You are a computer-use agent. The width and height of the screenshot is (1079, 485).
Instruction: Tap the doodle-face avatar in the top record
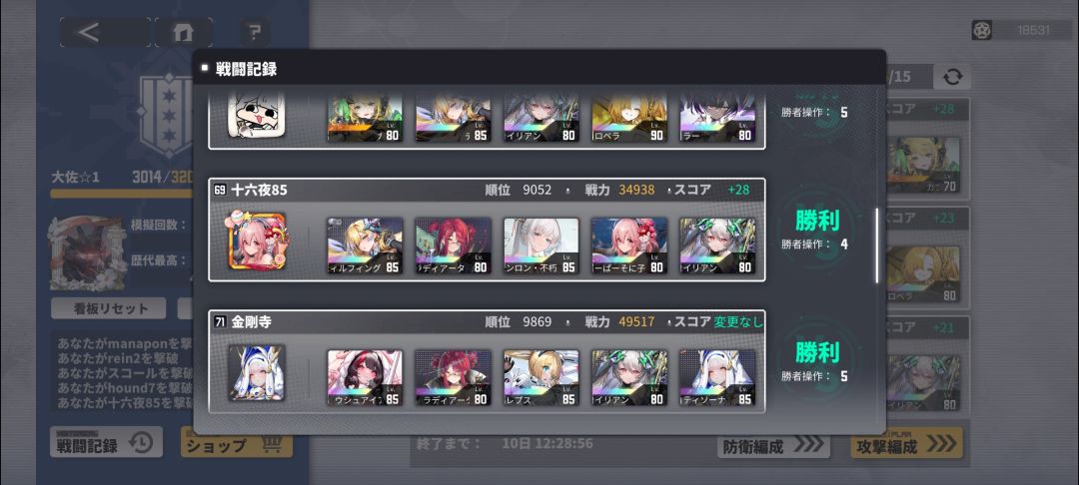pyautogui.click(x=257, y=117)
